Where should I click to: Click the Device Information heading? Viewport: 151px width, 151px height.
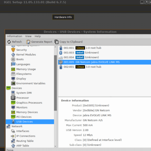pyautogui.click(x=75, y=101)
